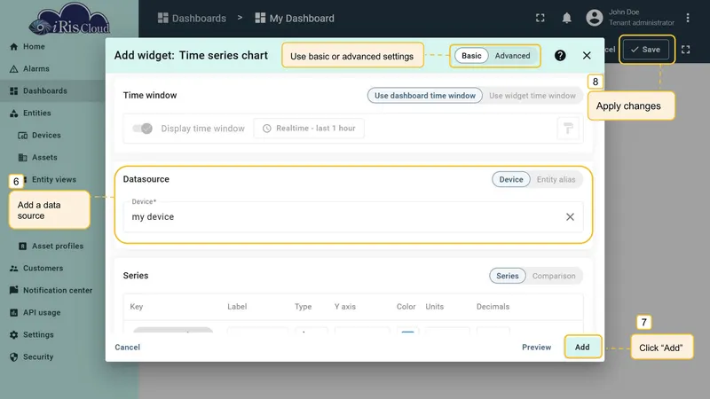Viewport: 710px width, 399px height.
Task: Open the Alarms sidebar item
Action: (30, 69)
